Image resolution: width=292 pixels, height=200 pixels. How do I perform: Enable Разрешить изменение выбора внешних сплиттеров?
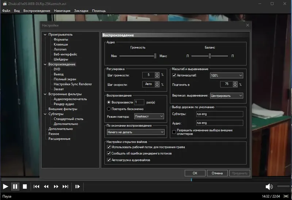tap(174, 132)
